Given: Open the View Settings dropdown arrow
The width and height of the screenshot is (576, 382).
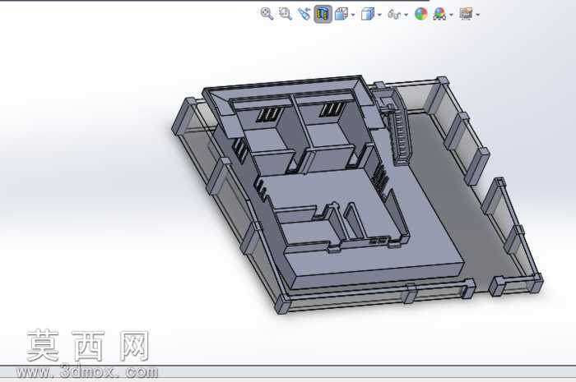Looking at the screenshot, I should coord(477,15).
